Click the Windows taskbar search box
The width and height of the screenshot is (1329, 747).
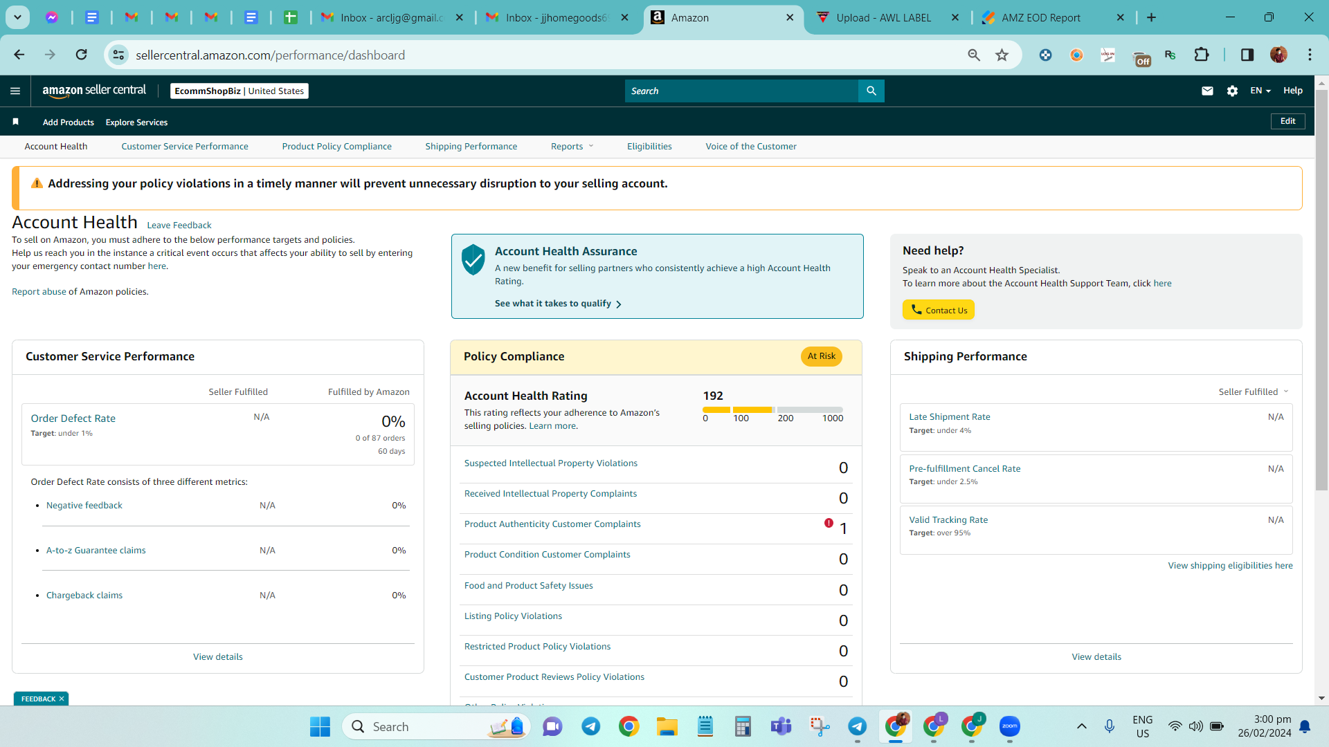(436, 726)
